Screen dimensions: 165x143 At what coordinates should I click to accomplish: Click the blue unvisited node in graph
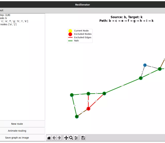(x=145, y=65)
